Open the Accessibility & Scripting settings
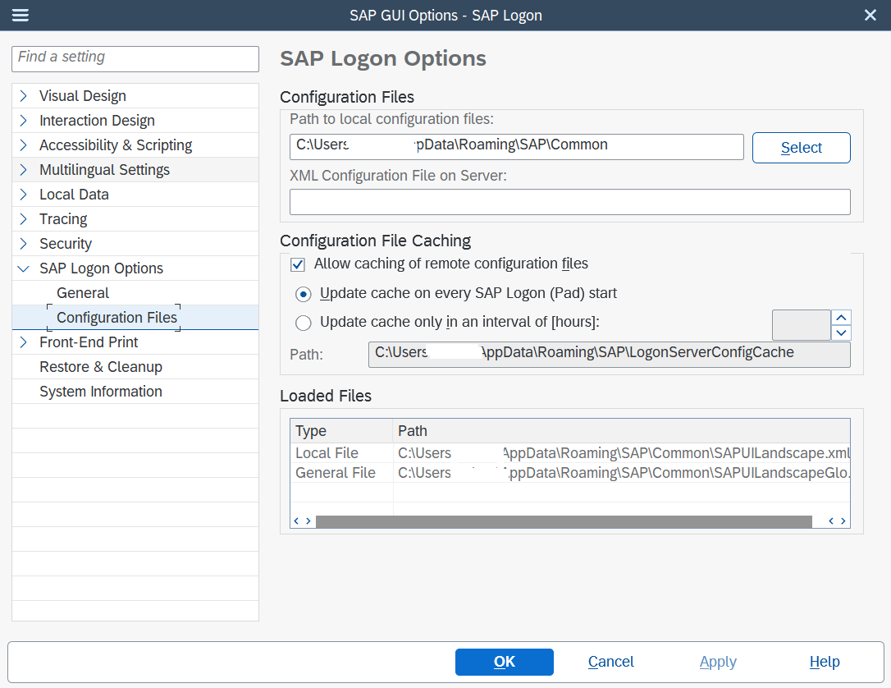 click(x=116, y=145)
